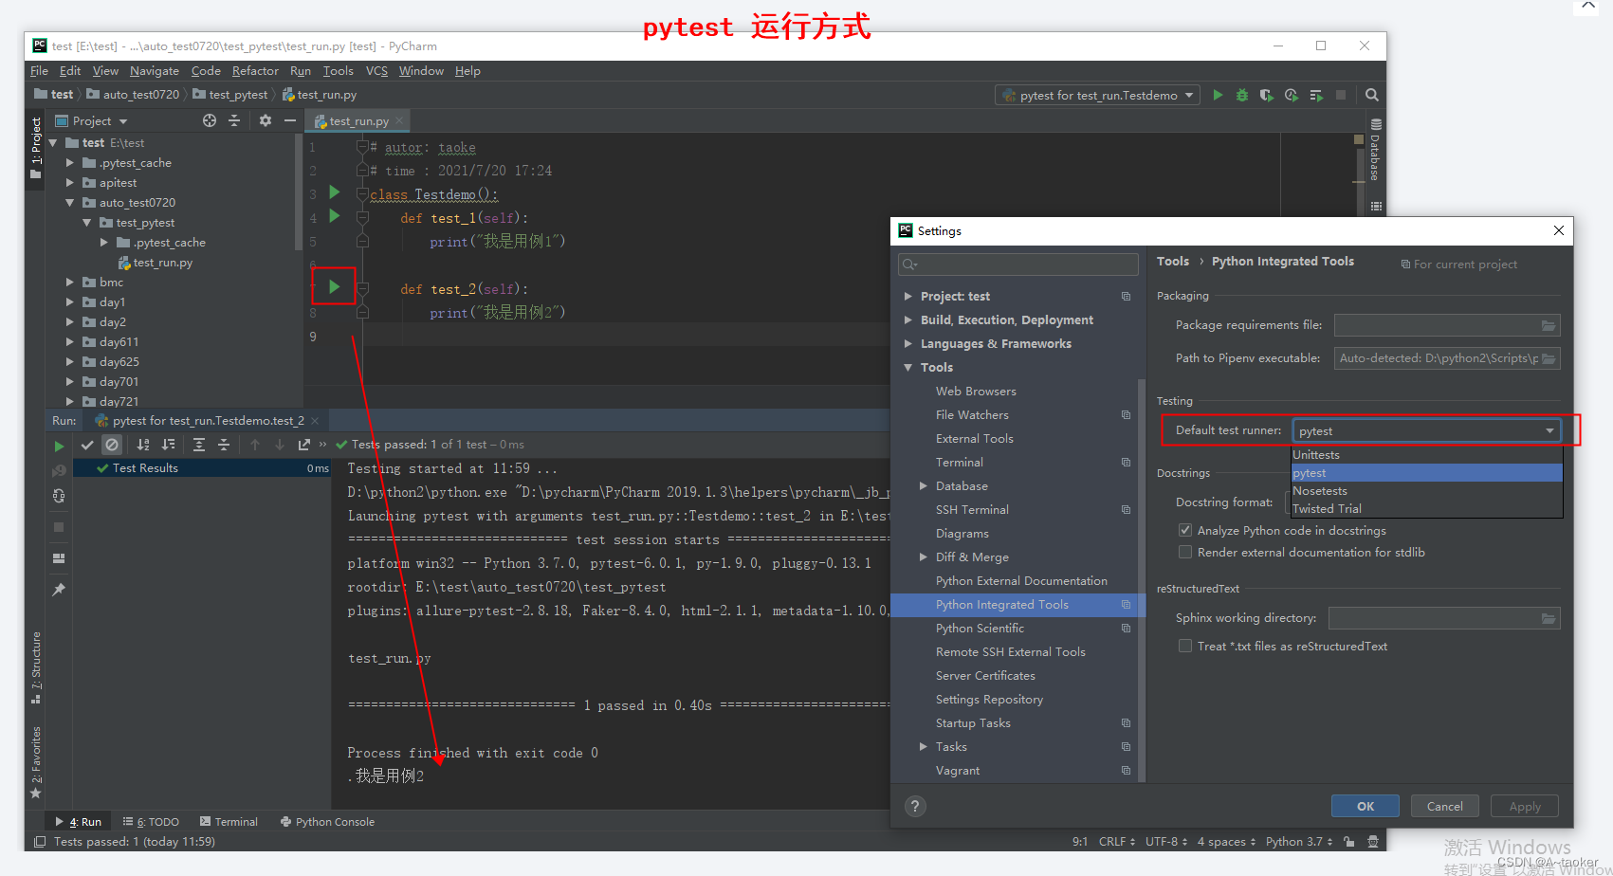Run with coverage from main toolbar
The image size is (1613, 876).
coord(1267,95)
